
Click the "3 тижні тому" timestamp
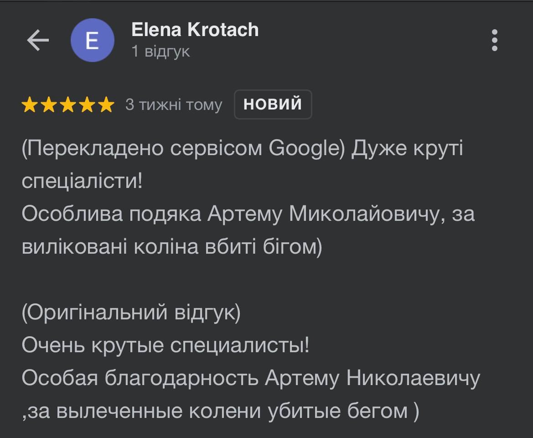point(174,105)
